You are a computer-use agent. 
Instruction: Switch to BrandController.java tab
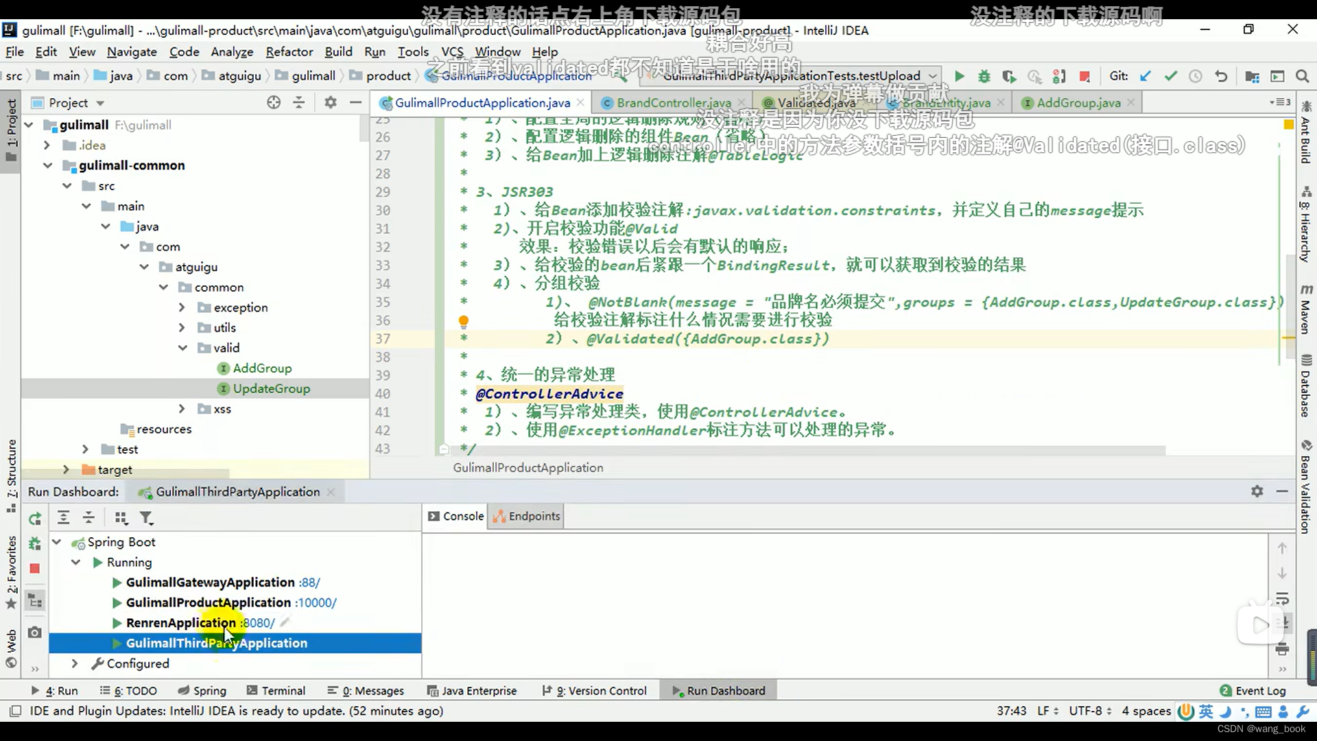point(674,103)
